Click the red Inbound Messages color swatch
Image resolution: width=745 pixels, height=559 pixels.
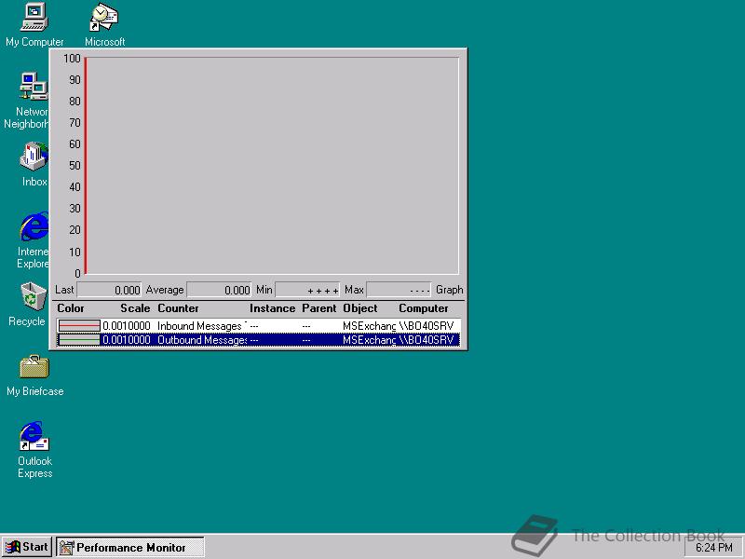click(79, 325)
